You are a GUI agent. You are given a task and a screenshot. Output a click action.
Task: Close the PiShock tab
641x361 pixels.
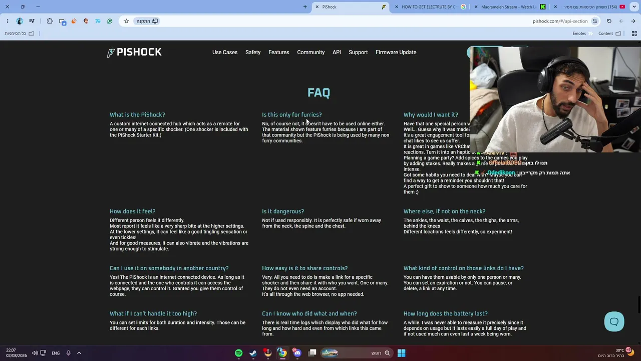[317, 7]
